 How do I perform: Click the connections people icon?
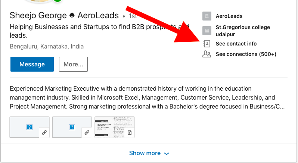click(207, 54)
